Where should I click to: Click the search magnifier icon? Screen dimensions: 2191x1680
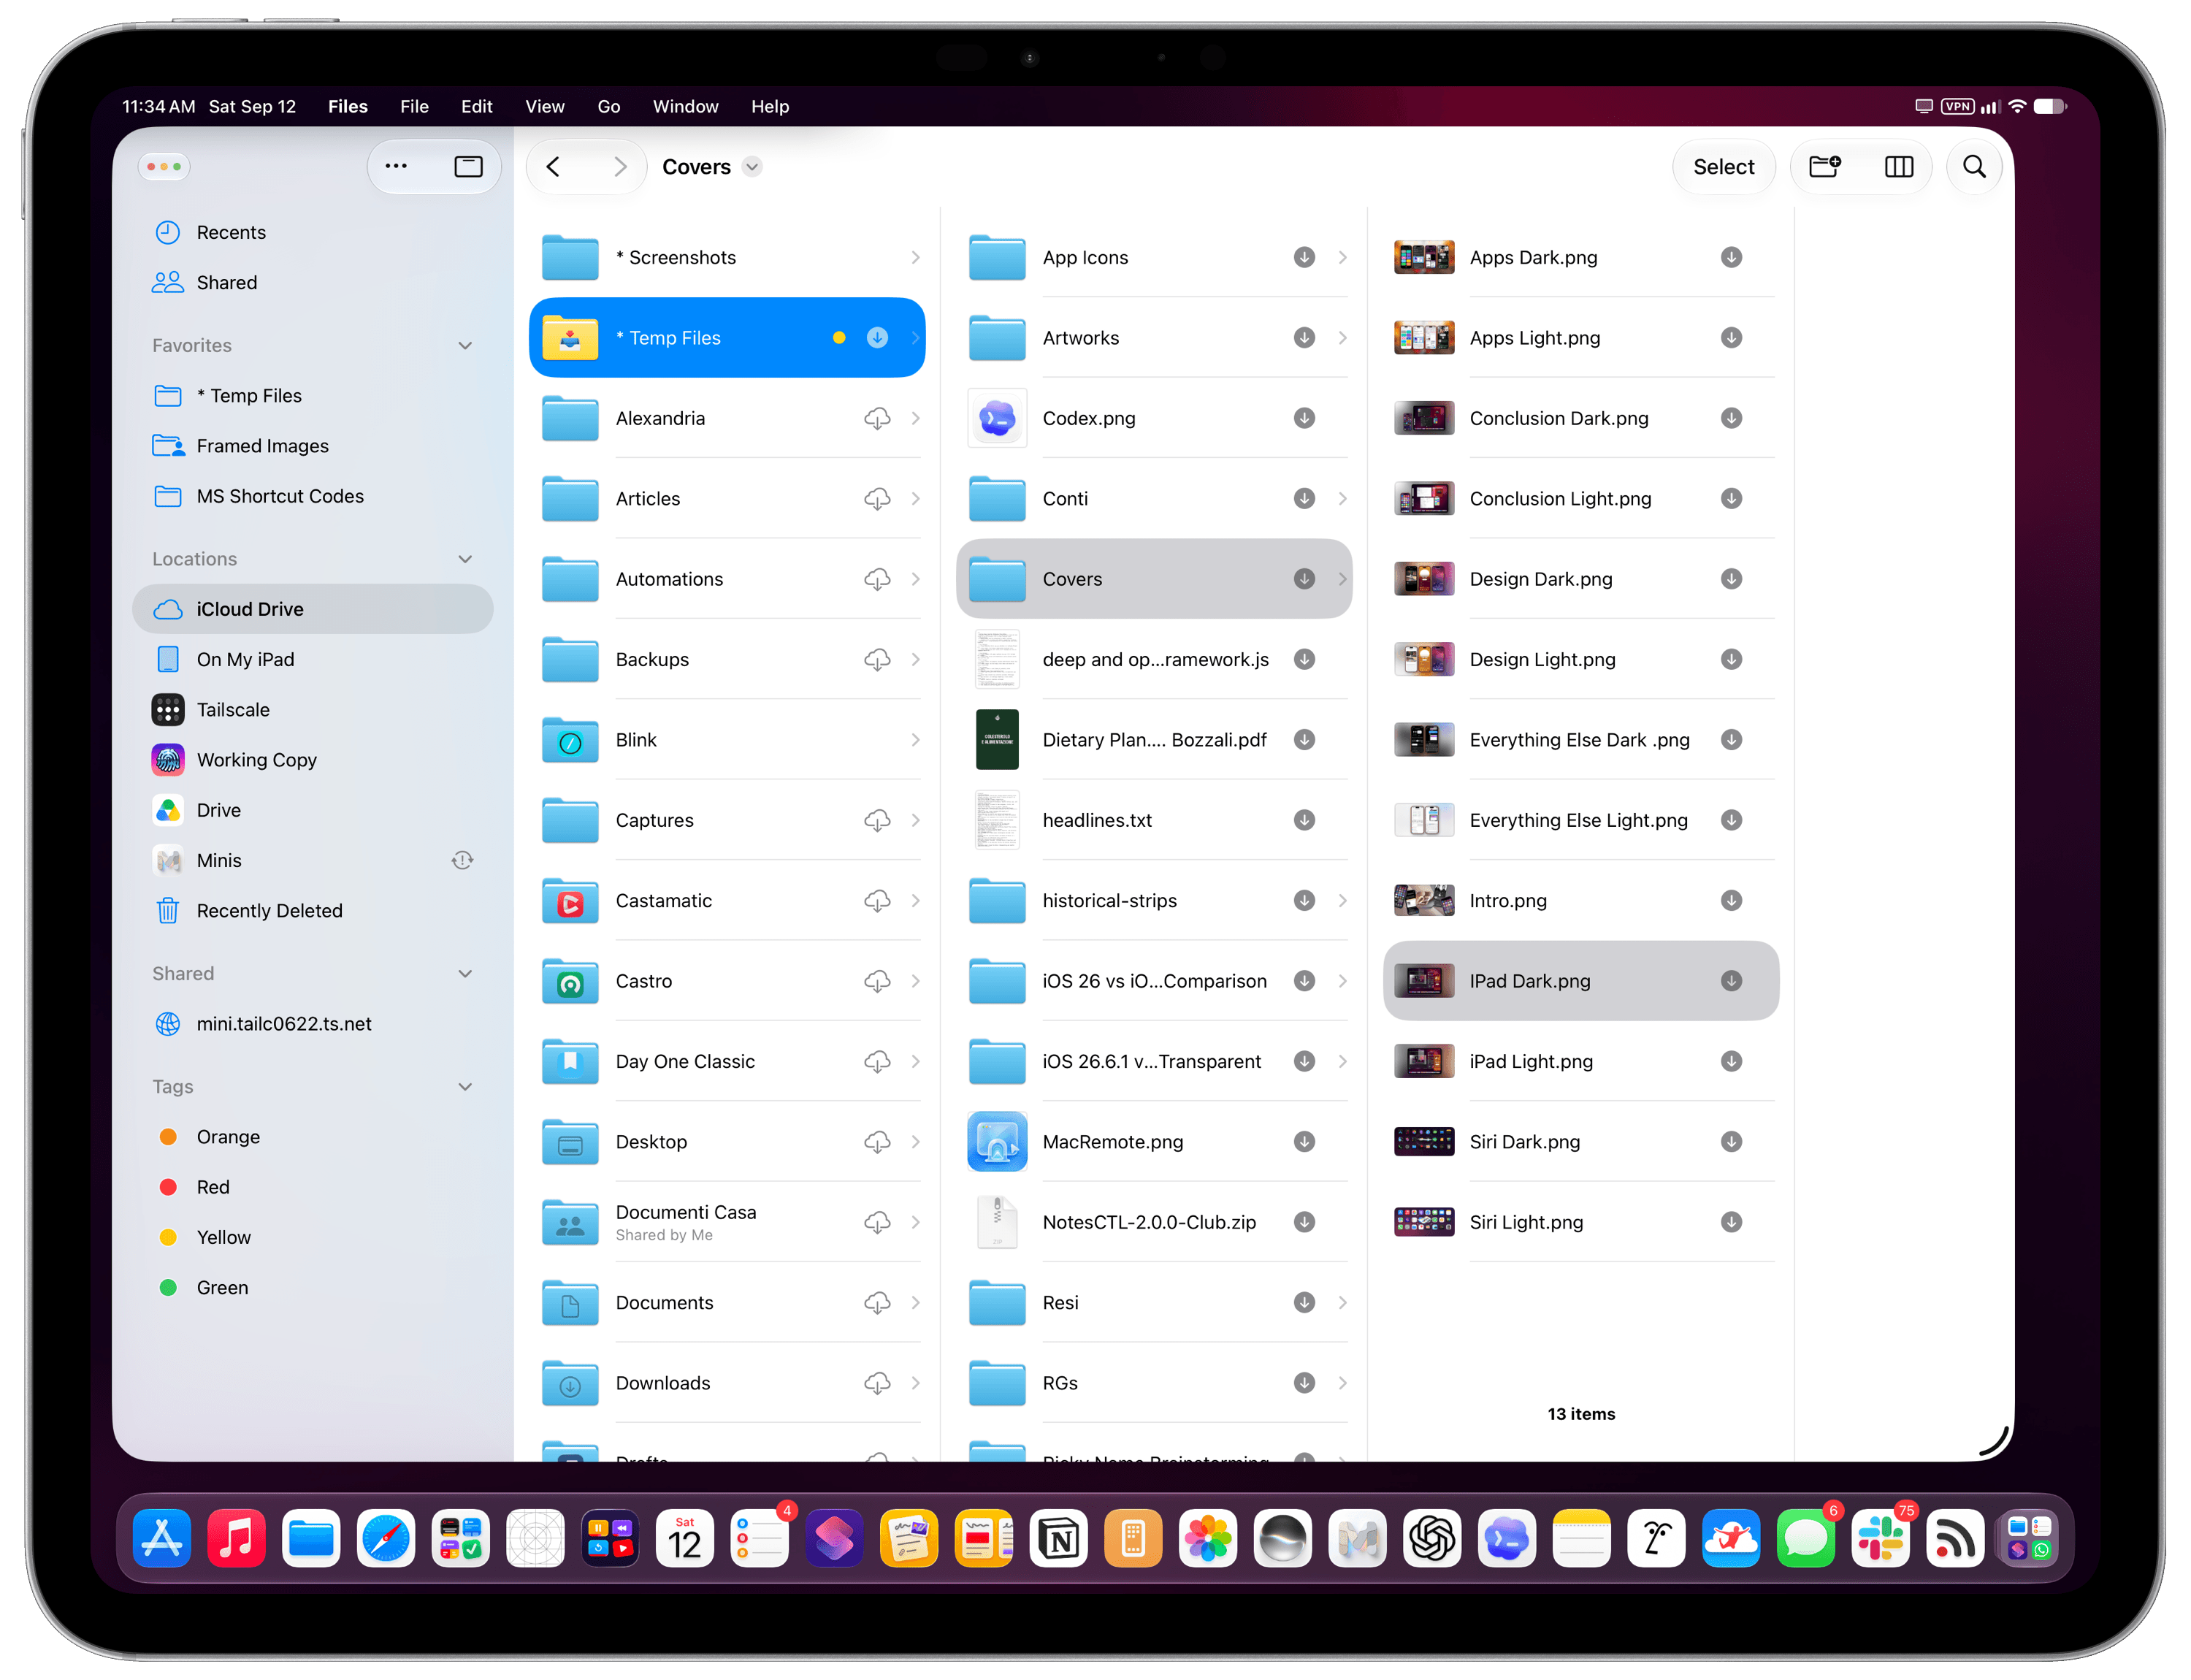point(1973,167)
